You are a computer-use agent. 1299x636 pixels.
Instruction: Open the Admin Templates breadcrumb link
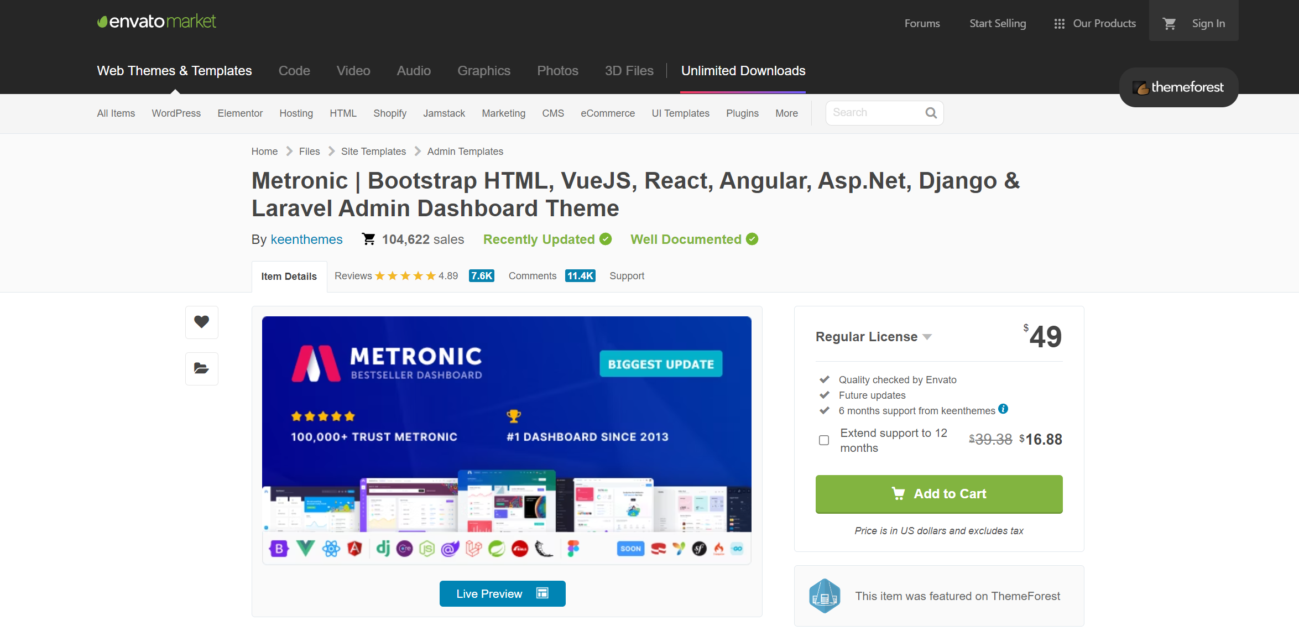465,152
